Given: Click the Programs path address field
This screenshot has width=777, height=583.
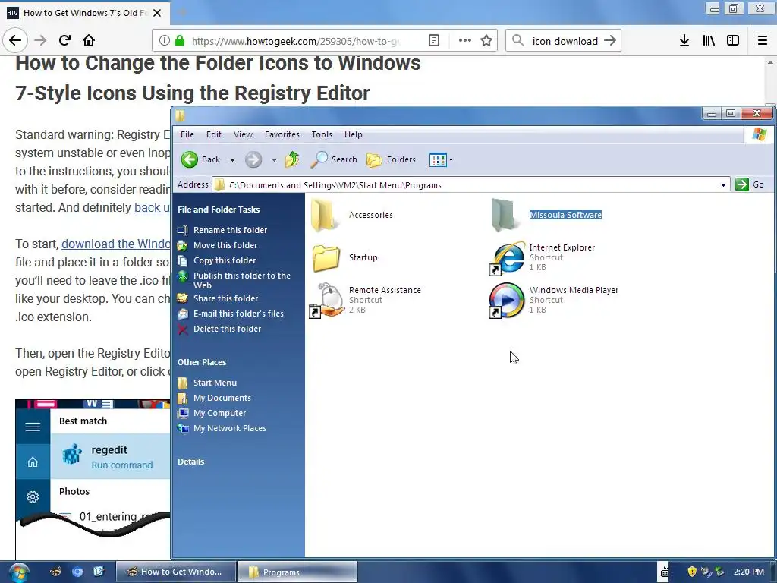Looking at the screenshot, I should coord(470,185).
